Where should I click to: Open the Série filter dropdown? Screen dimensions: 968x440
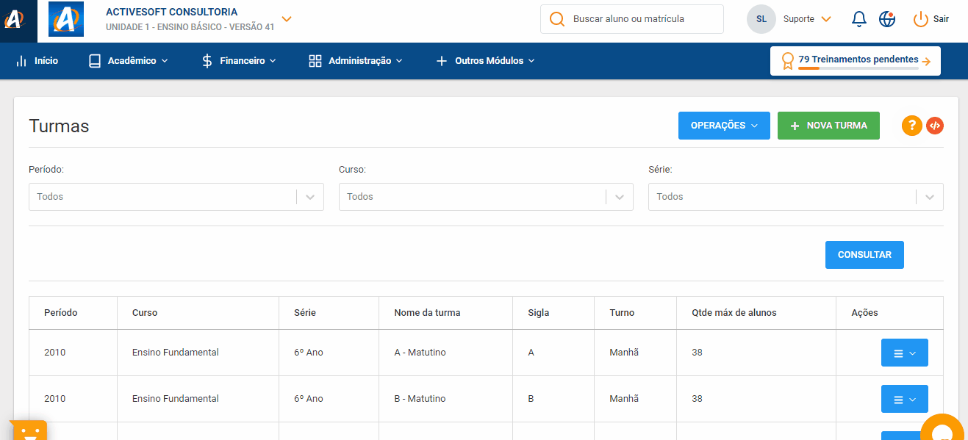[796, 197]
